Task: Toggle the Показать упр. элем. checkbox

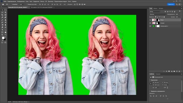Action: click(x=27, y=5)
